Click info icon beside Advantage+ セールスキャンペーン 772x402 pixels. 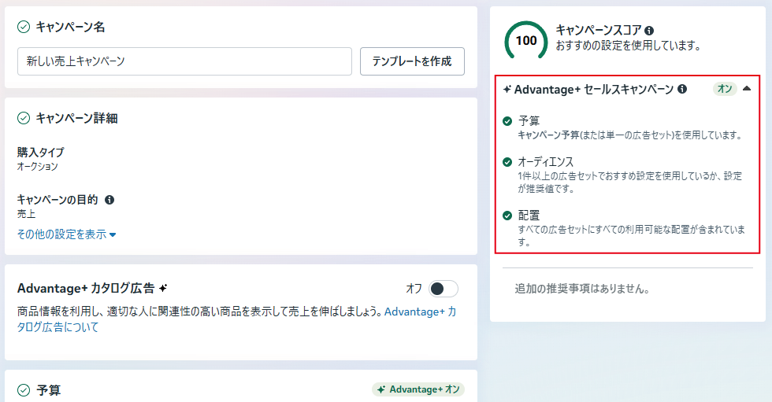click(682, 90)
